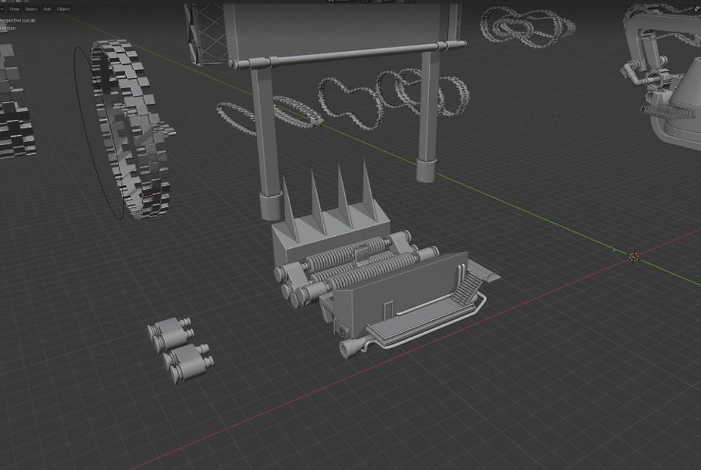Select the long box body with the small door
This screenshot has height=470, width=701.
click(x=402, y=293)
